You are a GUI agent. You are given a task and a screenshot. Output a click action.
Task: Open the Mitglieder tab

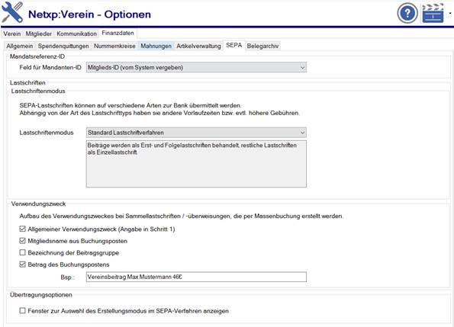[38, 34]
